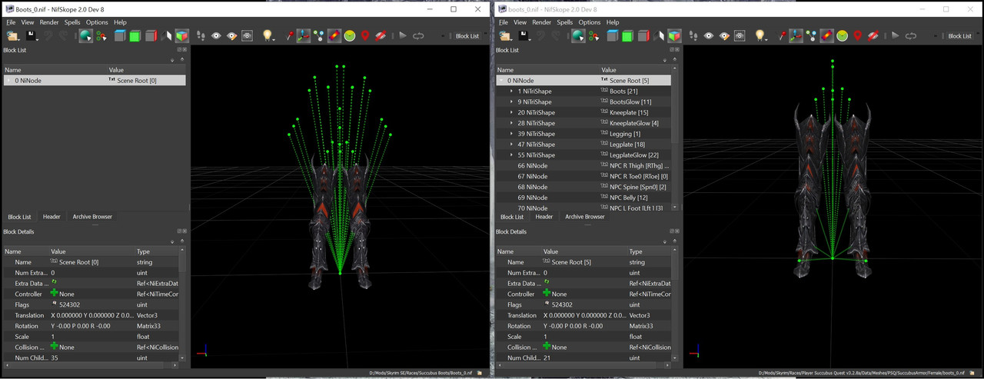Screen dimensions: 984x379
Task: Click Flags value 524302 in left window
Action: tap(68, 304)
